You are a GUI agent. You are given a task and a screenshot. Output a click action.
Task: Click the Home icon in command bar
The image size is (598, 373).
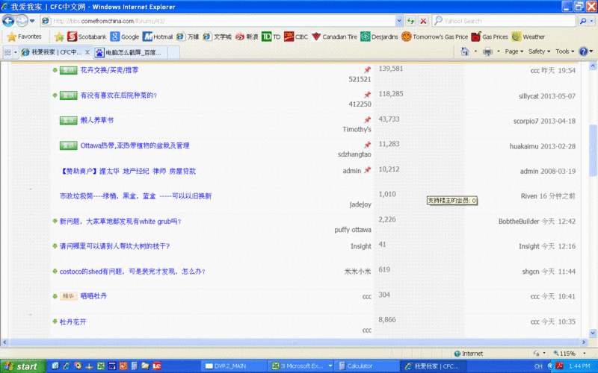point(466,51)
